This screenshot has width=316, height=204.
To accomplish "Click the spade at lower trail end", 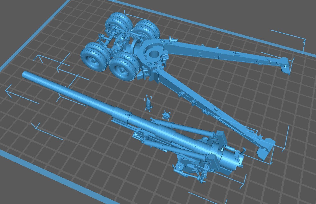I will coord(265,149).
